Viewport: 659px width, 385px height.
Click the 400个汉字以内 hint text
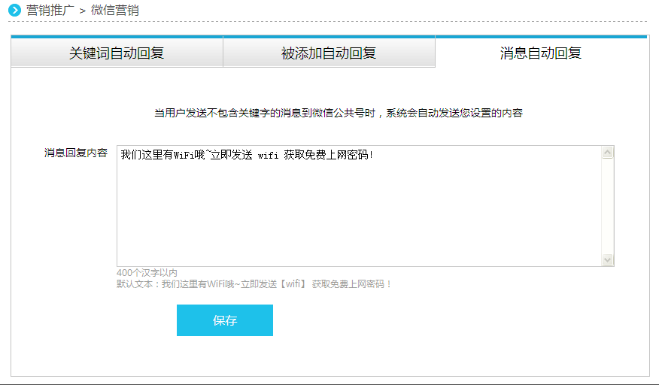tap(147, 272)
